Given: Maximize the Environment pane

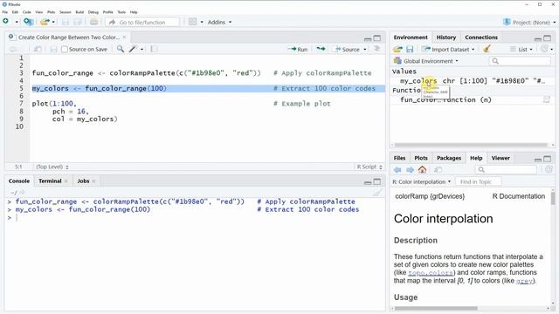Looking at the screenshot, I should point(548,38).
